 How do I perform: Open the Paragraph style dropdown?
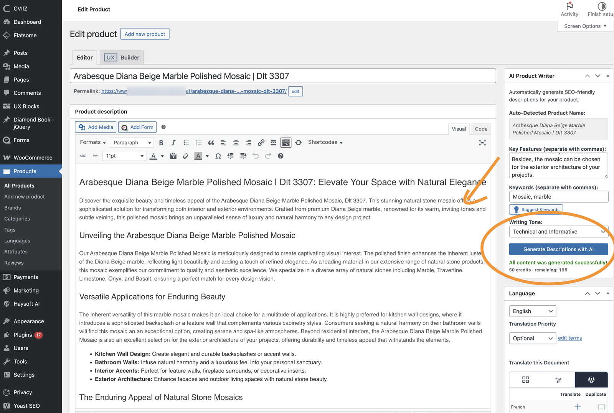132,143
